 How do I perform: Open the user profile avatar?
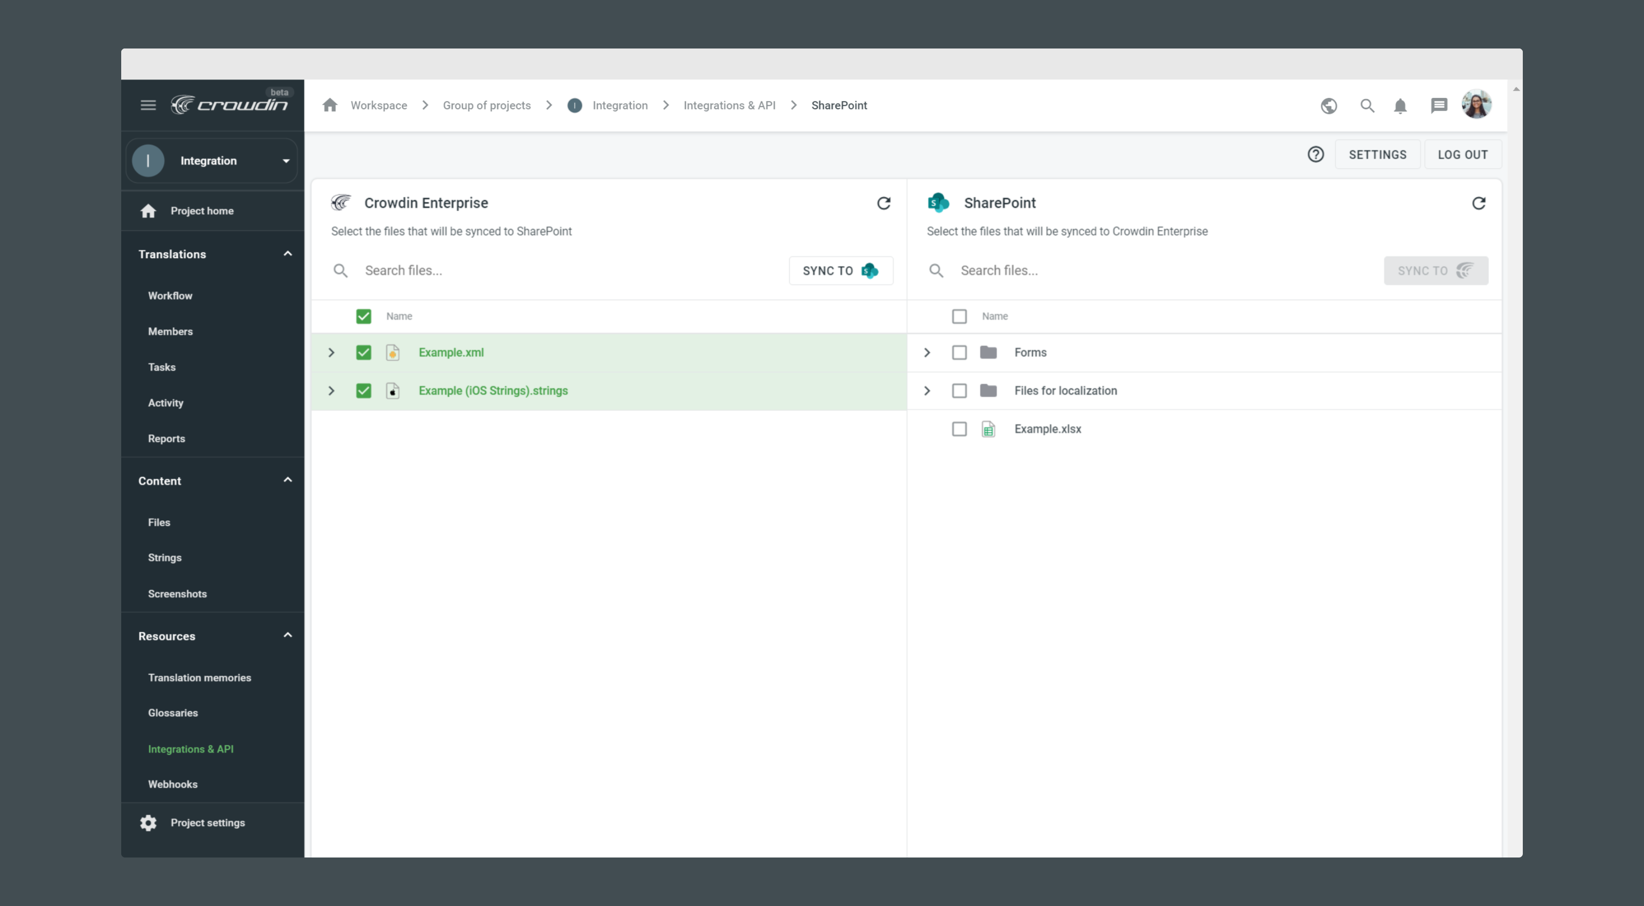(1476, 105)
